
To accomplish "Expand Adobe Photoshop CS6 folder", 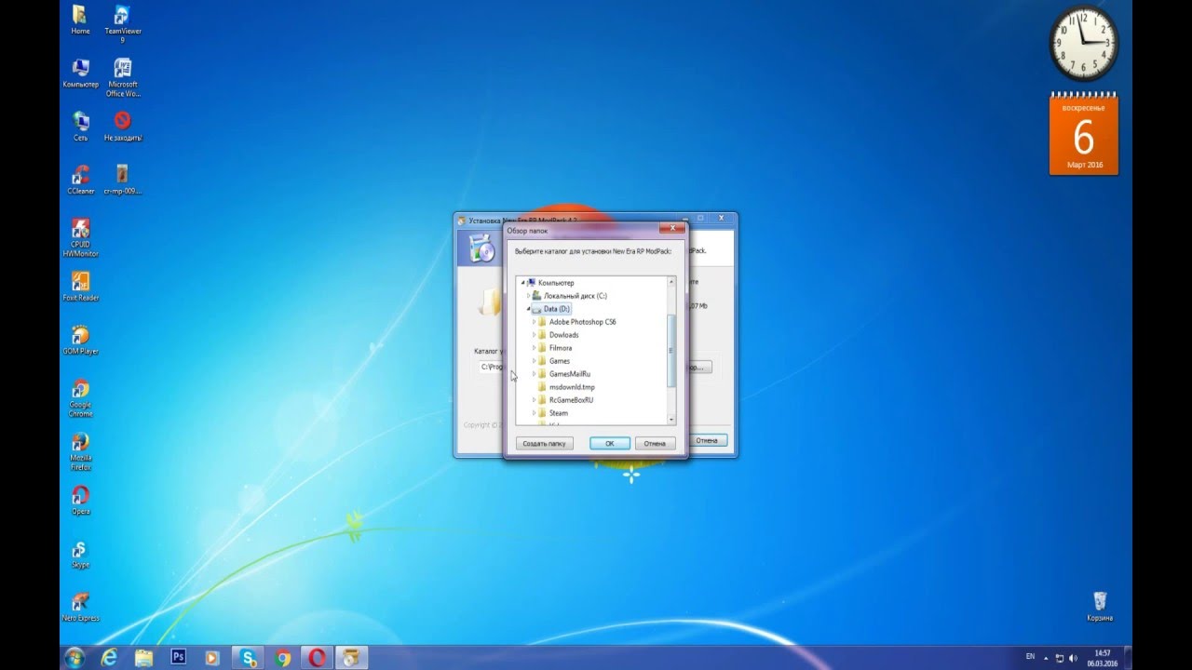I will click(535, 321).
